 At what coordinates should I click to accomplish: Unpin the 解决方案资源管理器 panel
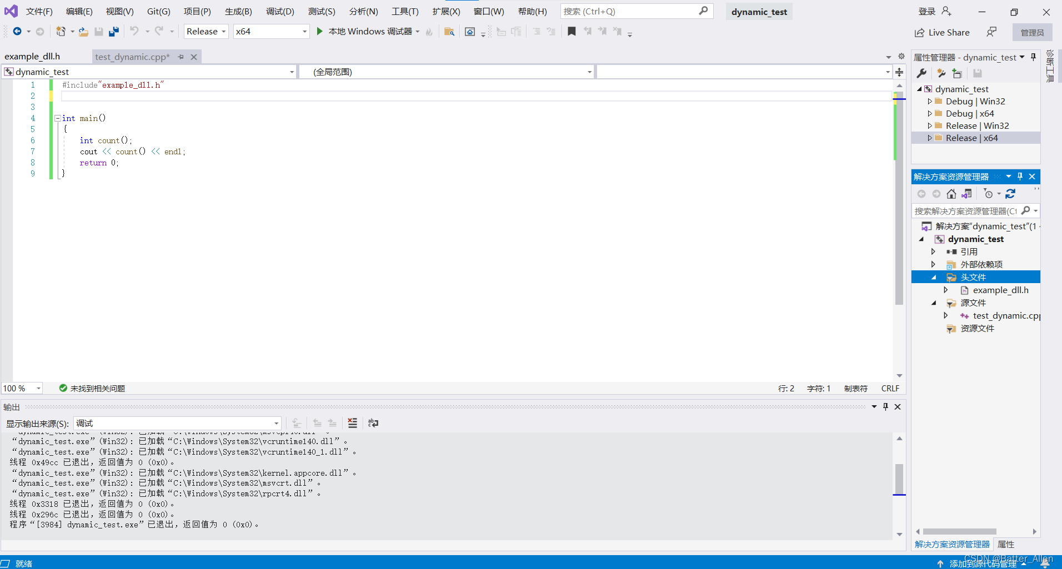point(1020,176)
